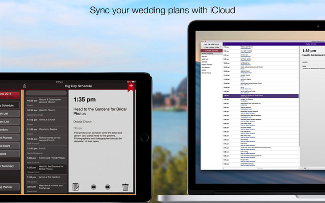The height and width of the screenshot is (203, 325).
Task: Select 1:05 pm Family and Friend Photos
Action: 46,159
